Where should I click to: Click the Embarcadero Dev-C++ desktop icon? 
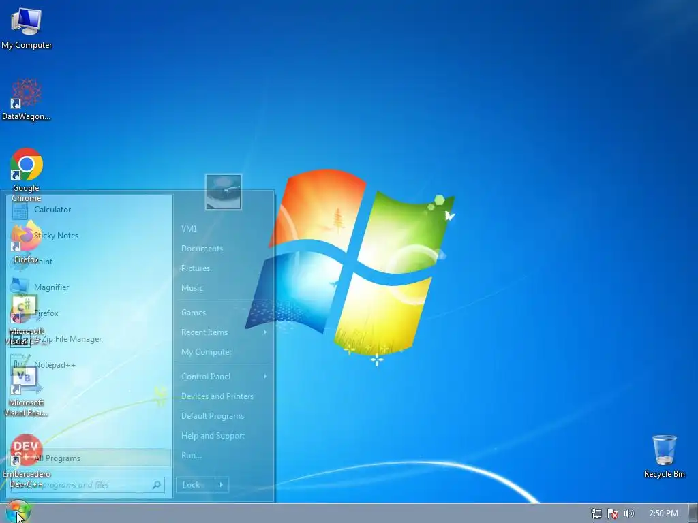[27, 461]
